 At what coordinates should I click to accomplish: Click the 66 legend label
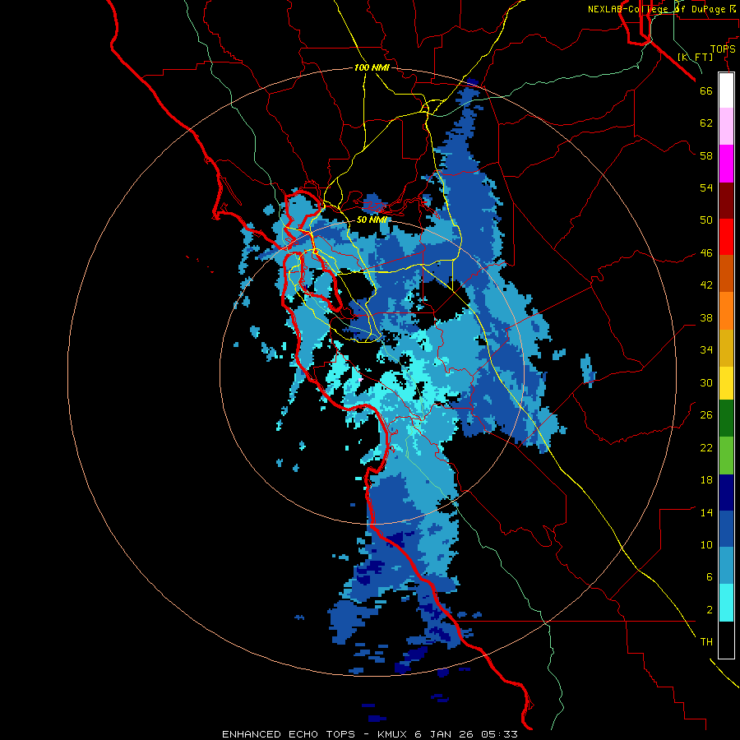pos(706,90)
